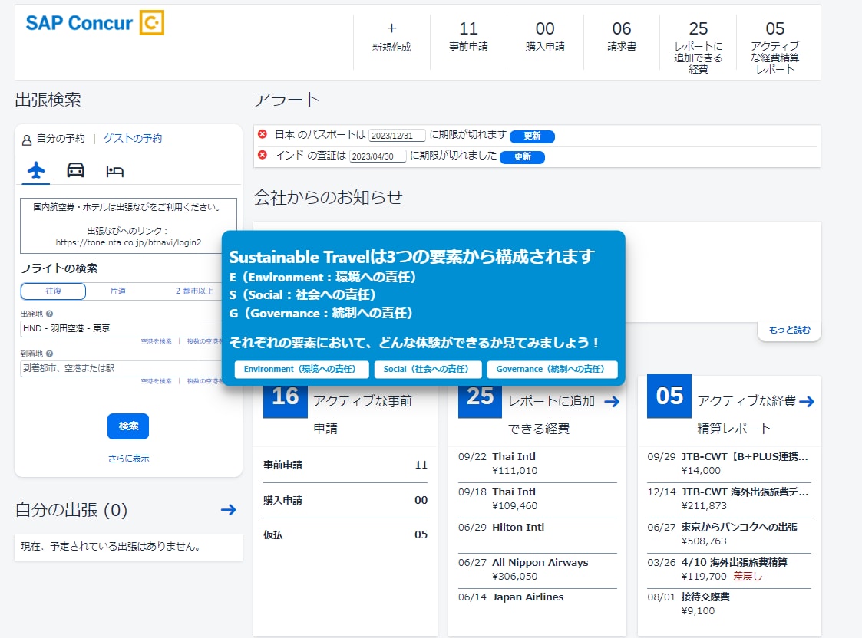Open 12/14 JTB-CWT 海外出張旅費 report
The width and height of the screenshot is (862, 638).
pos(729,498)
